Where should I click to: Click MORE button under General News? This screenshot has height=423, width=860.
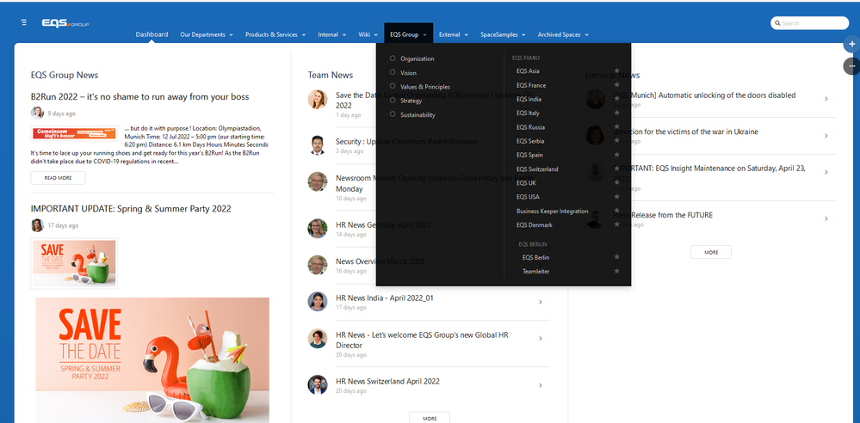click(711, 252)
